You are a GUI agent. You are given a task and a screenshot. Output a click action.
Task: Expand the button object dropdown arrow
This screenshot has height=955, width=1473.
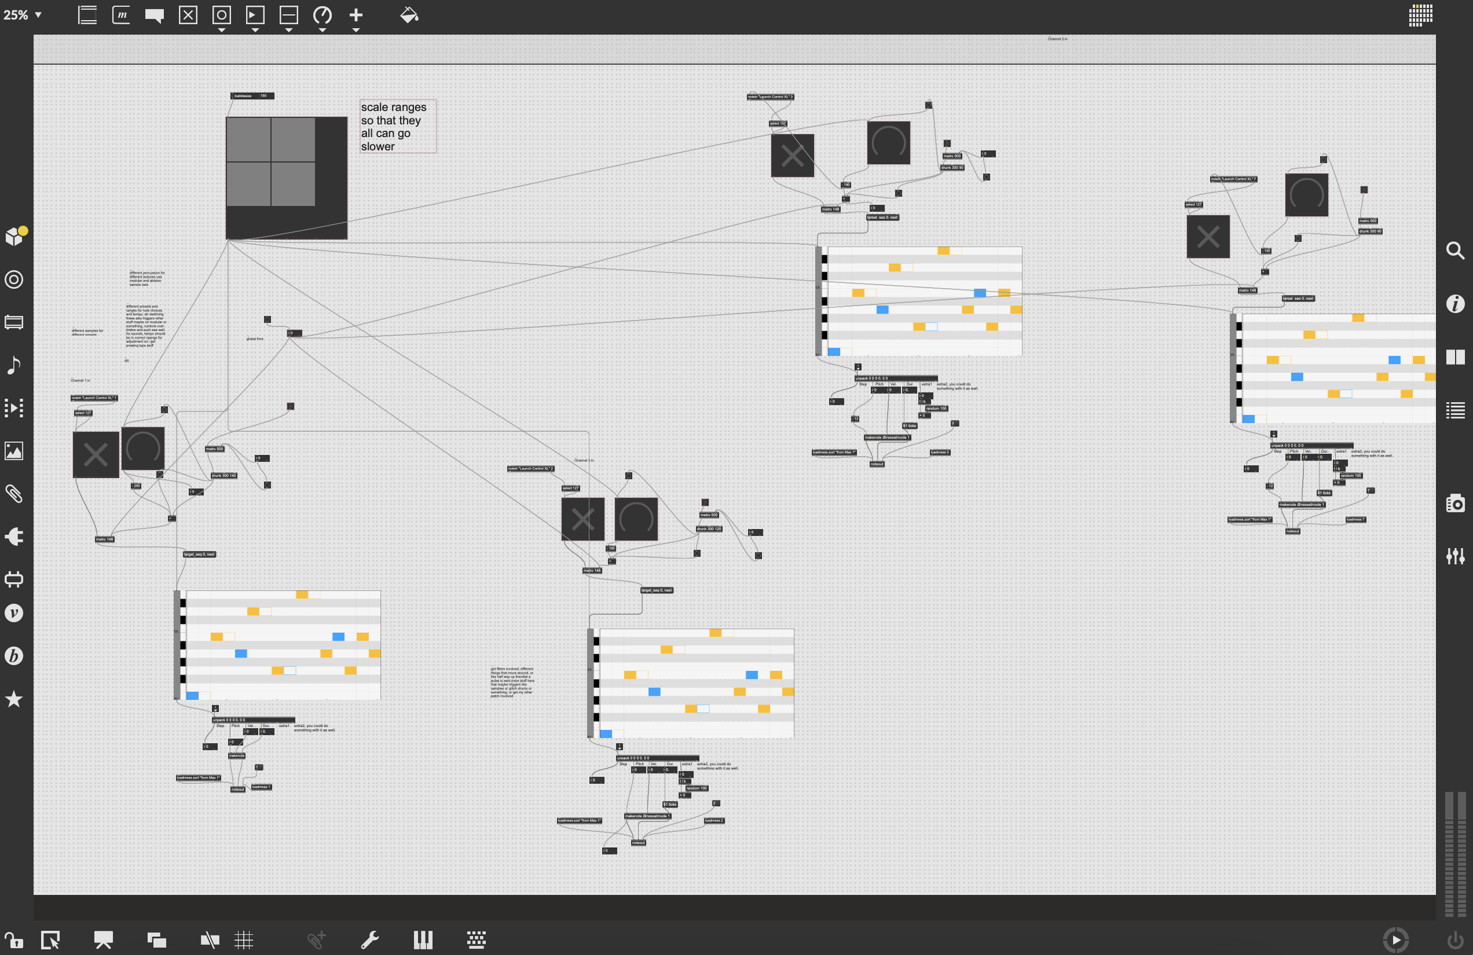point(222,29)
